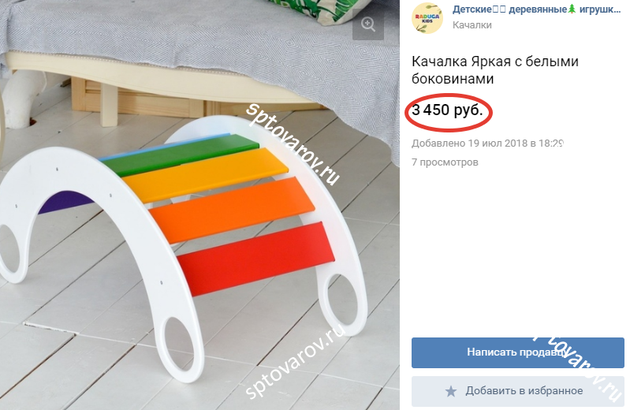
Task: Click the tree emoji in shop name
Action: click(572, 9)
